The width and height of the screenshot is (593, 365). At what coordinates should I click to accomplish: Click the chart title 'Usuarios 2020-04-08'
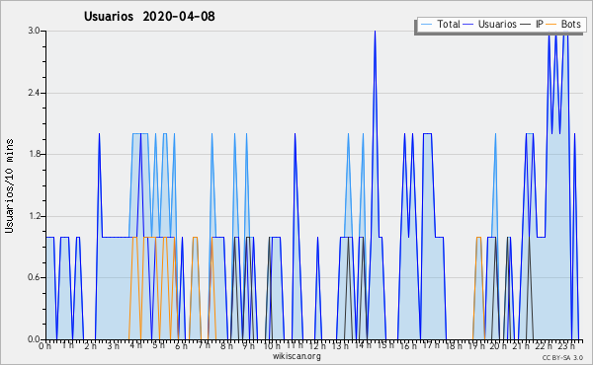tap(149, 16)
